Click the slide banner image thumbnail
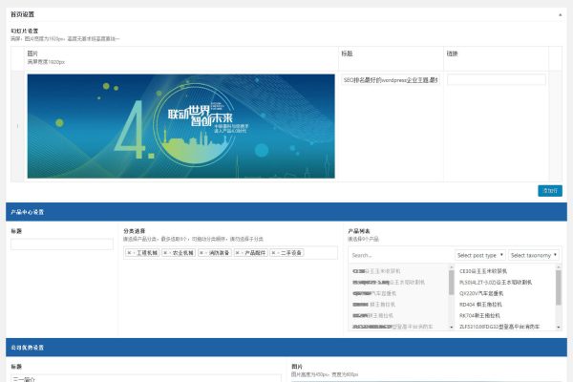573x382 pixels. [x=180, y=126]
